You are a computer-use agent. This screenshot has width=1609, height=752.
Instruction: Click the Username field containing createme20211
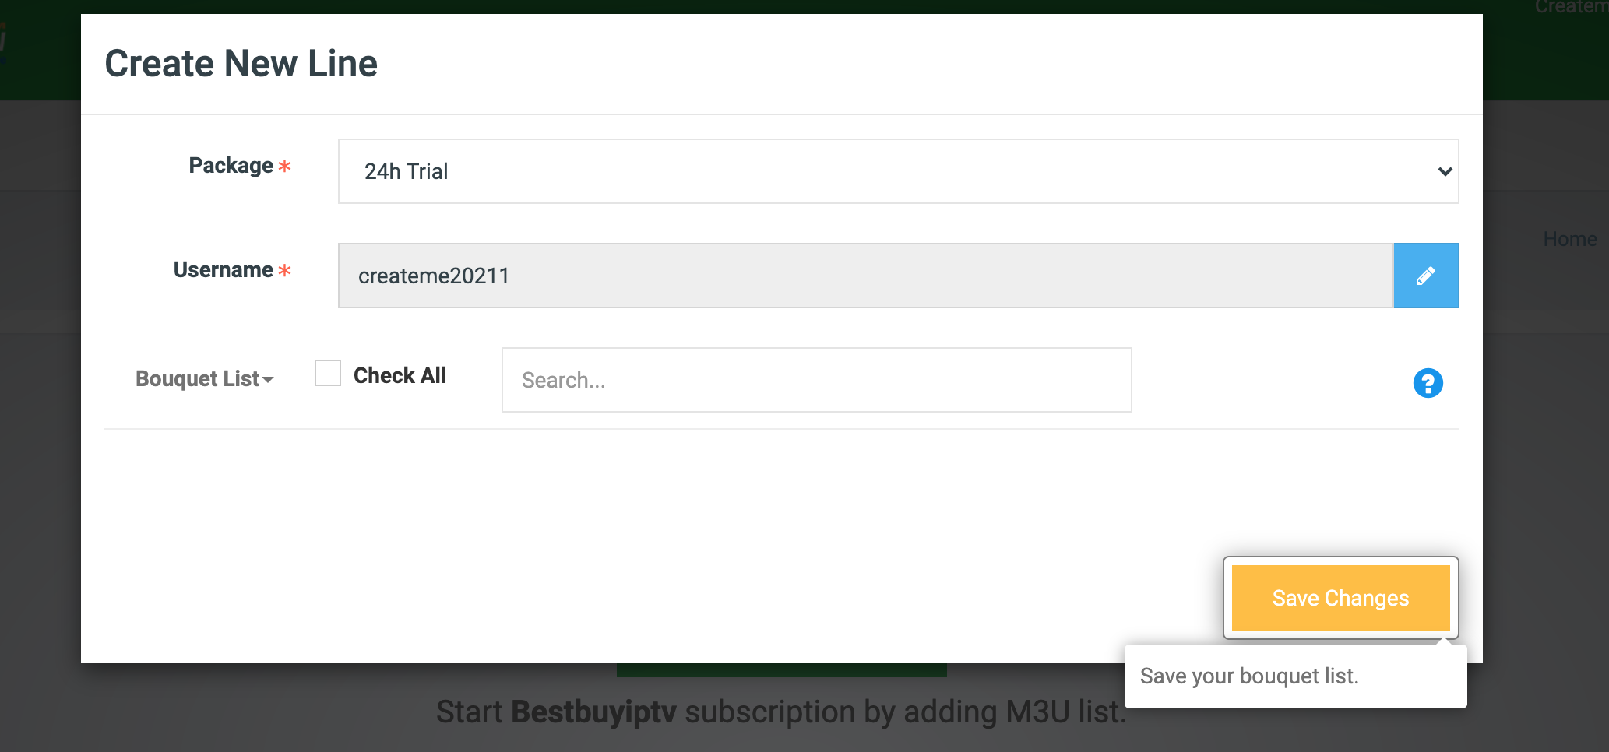(x=865, y=276)
